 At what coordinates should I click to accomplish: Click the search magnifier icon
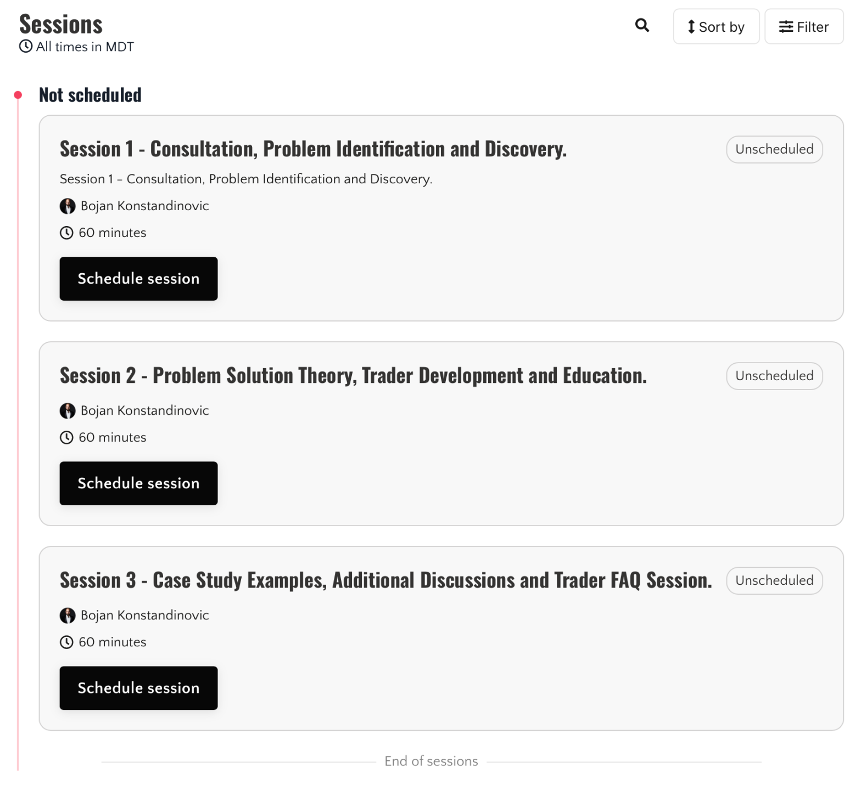(x=642, y=25)
